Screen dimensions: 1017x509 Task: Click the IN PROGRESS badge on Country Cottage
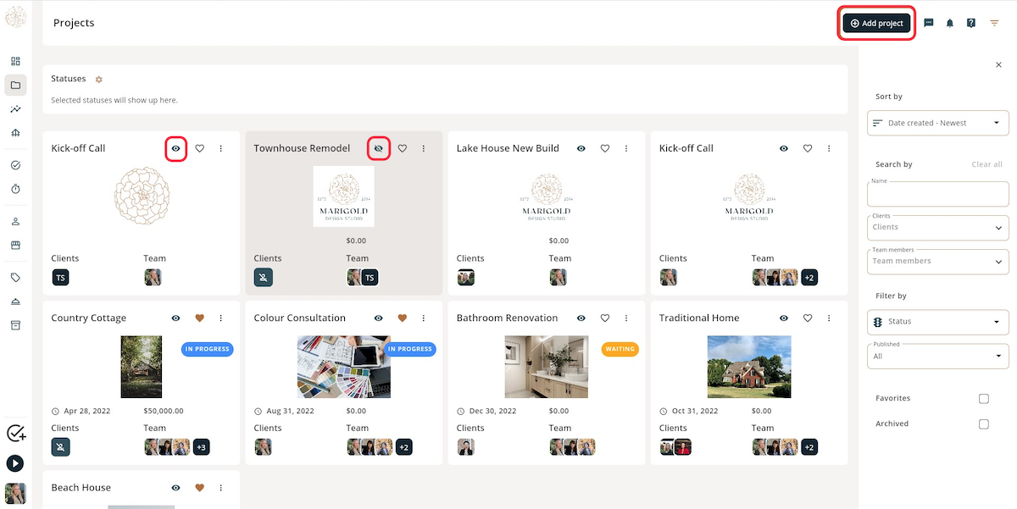[x=208, y=349]
